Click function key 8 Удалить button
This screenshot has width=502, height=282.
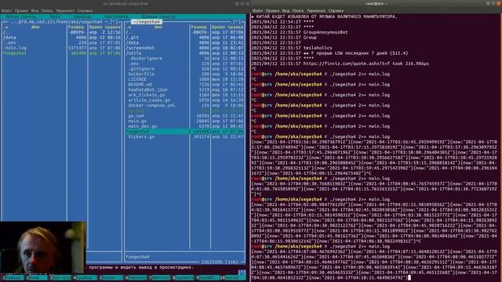184,277
